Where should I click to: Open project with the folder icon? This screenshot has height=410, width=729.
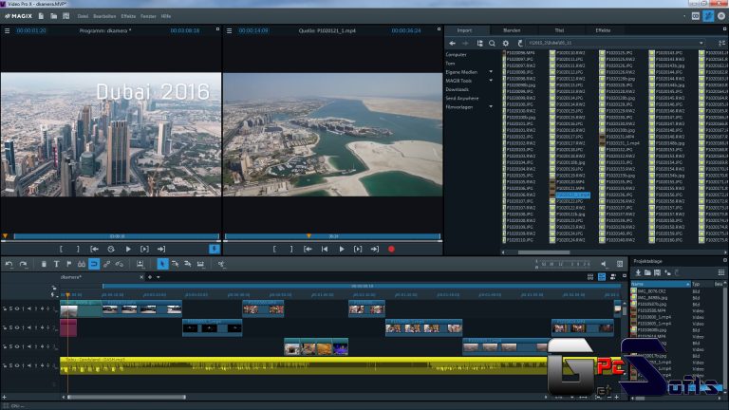point(53,16)
